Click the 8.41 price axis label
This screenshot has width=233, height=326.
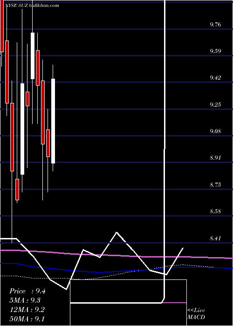(x=215, y=238)
